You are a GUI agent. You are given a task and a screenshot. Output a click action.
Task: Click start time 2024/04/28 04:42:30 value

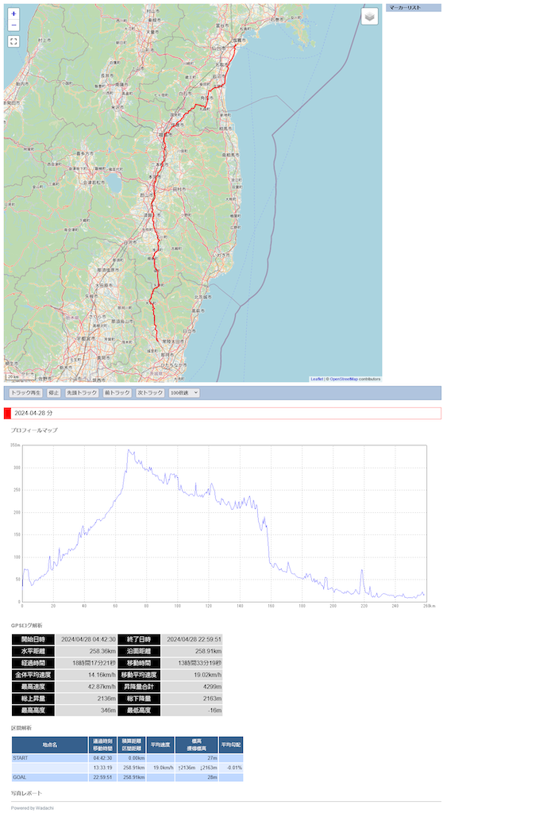[86, 639]
